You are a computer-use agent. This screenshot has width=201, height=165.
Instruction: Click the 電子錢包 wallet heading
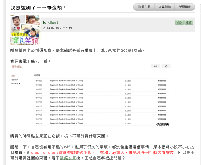(16, 67)
